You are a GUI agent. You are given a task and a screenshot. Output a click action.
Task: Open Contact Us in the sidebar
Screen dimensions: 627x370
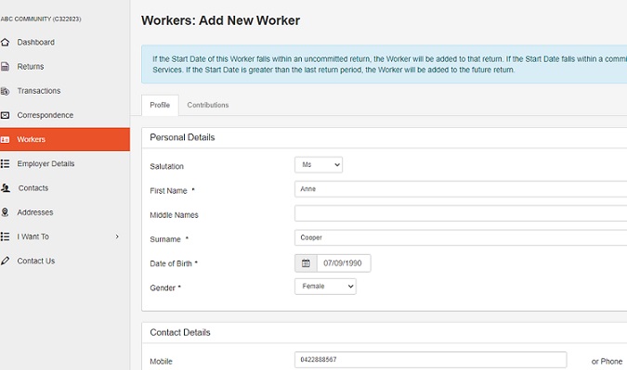tap(36, 261)
